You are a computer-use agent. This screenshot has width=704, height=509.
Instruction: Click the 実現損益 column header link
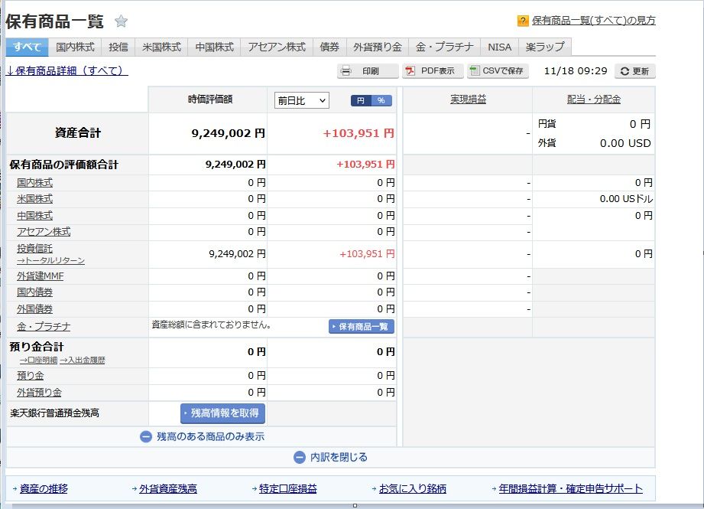pyautogui.click(x=469, y=100)
